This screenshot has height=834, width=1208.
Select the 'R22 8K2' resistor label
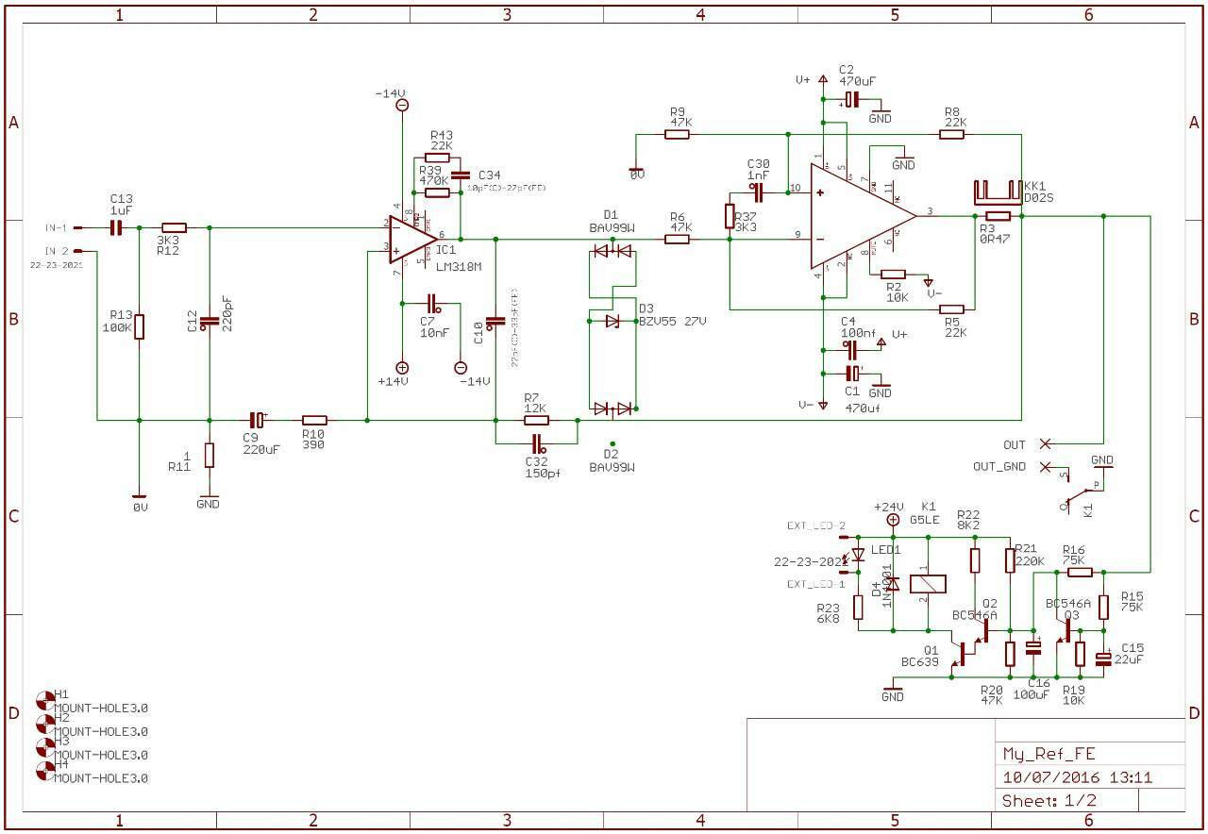[968, 520]
